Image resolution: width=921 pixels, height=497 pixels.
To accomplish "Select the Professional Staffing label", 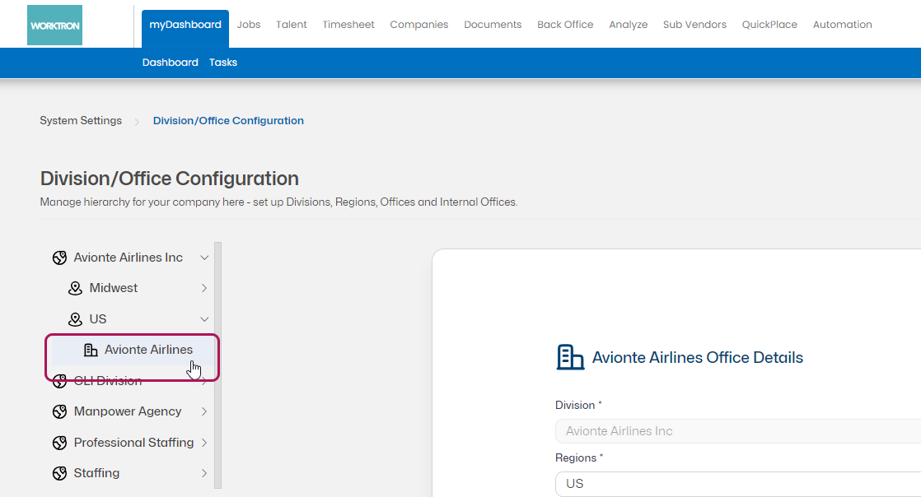I will (134, 443).
